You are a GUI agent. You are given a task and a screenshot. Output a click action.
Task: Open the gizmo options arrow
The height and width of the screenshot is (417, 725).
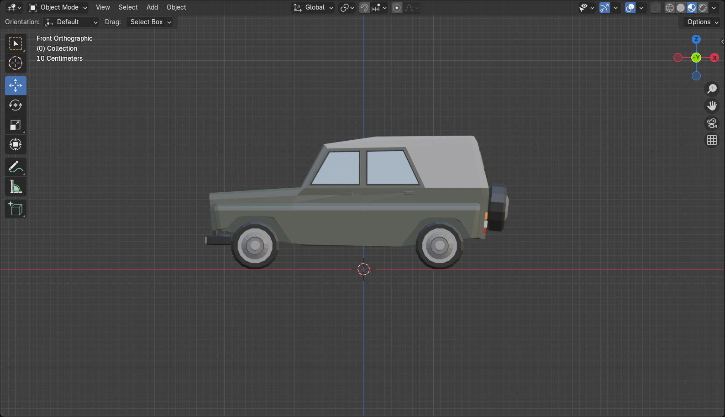(x=615, y=7)
